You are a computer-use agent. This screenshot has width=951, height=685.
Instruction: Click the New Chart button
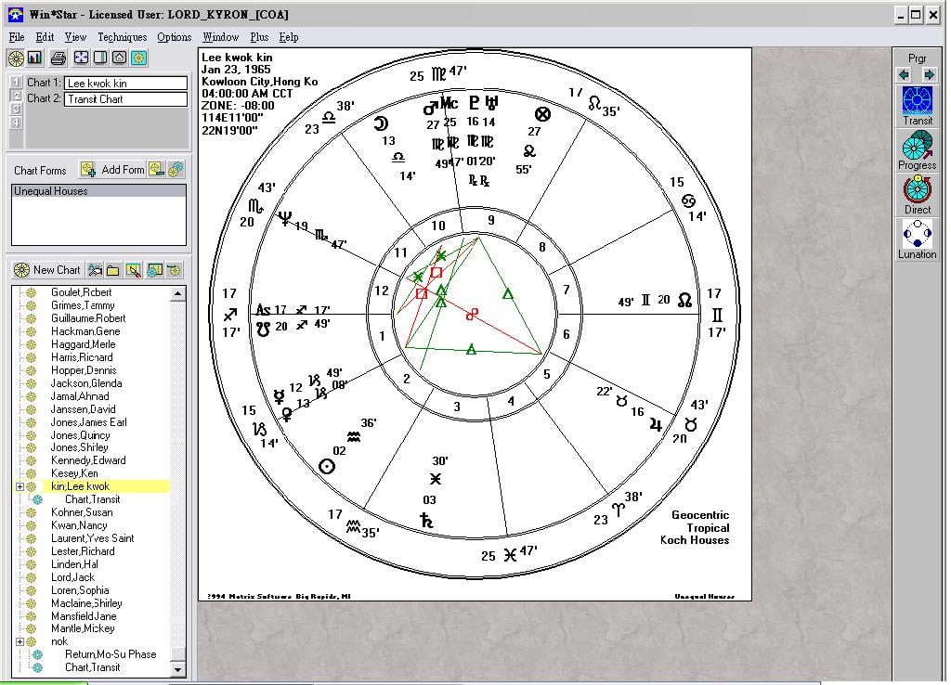point(46,270)
